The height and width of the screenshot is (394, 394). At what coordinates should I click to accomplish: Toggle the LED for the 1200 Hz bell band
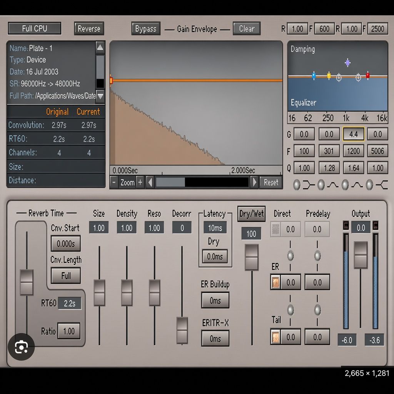coord(345,185)
